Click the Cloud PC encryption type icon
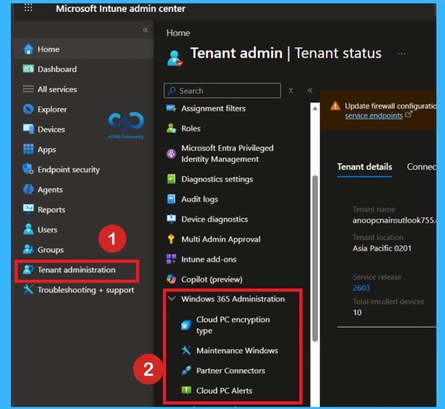This screenshot has height=409, width=445. [186, 325]
